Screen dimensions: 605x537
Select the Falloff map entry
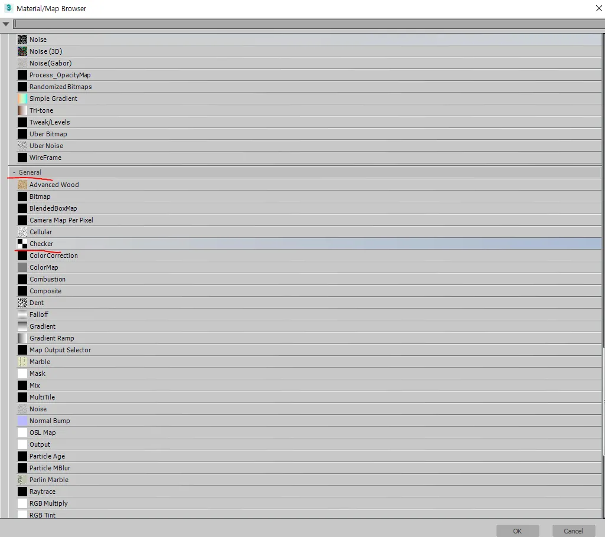point(39,315)
